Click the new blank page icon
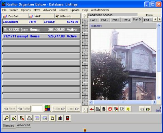This screenshot has width=163, height=133. pos(52,118)
